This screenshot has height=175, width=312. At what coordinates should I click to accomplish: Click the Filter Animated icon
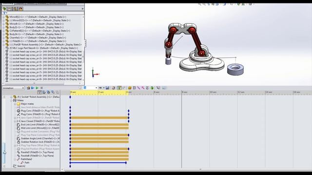tap(44, 92)
